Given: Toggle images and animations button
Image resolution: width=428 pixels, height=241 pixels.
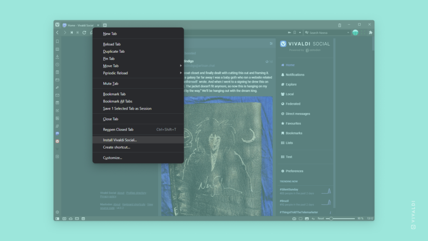Looking at the screenshot, I should point(307,218).
